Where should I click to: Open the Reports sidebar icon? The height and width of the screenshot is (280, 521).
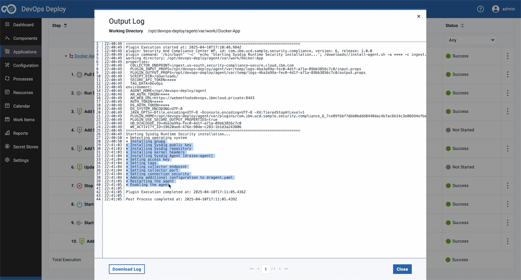point(7,133)
